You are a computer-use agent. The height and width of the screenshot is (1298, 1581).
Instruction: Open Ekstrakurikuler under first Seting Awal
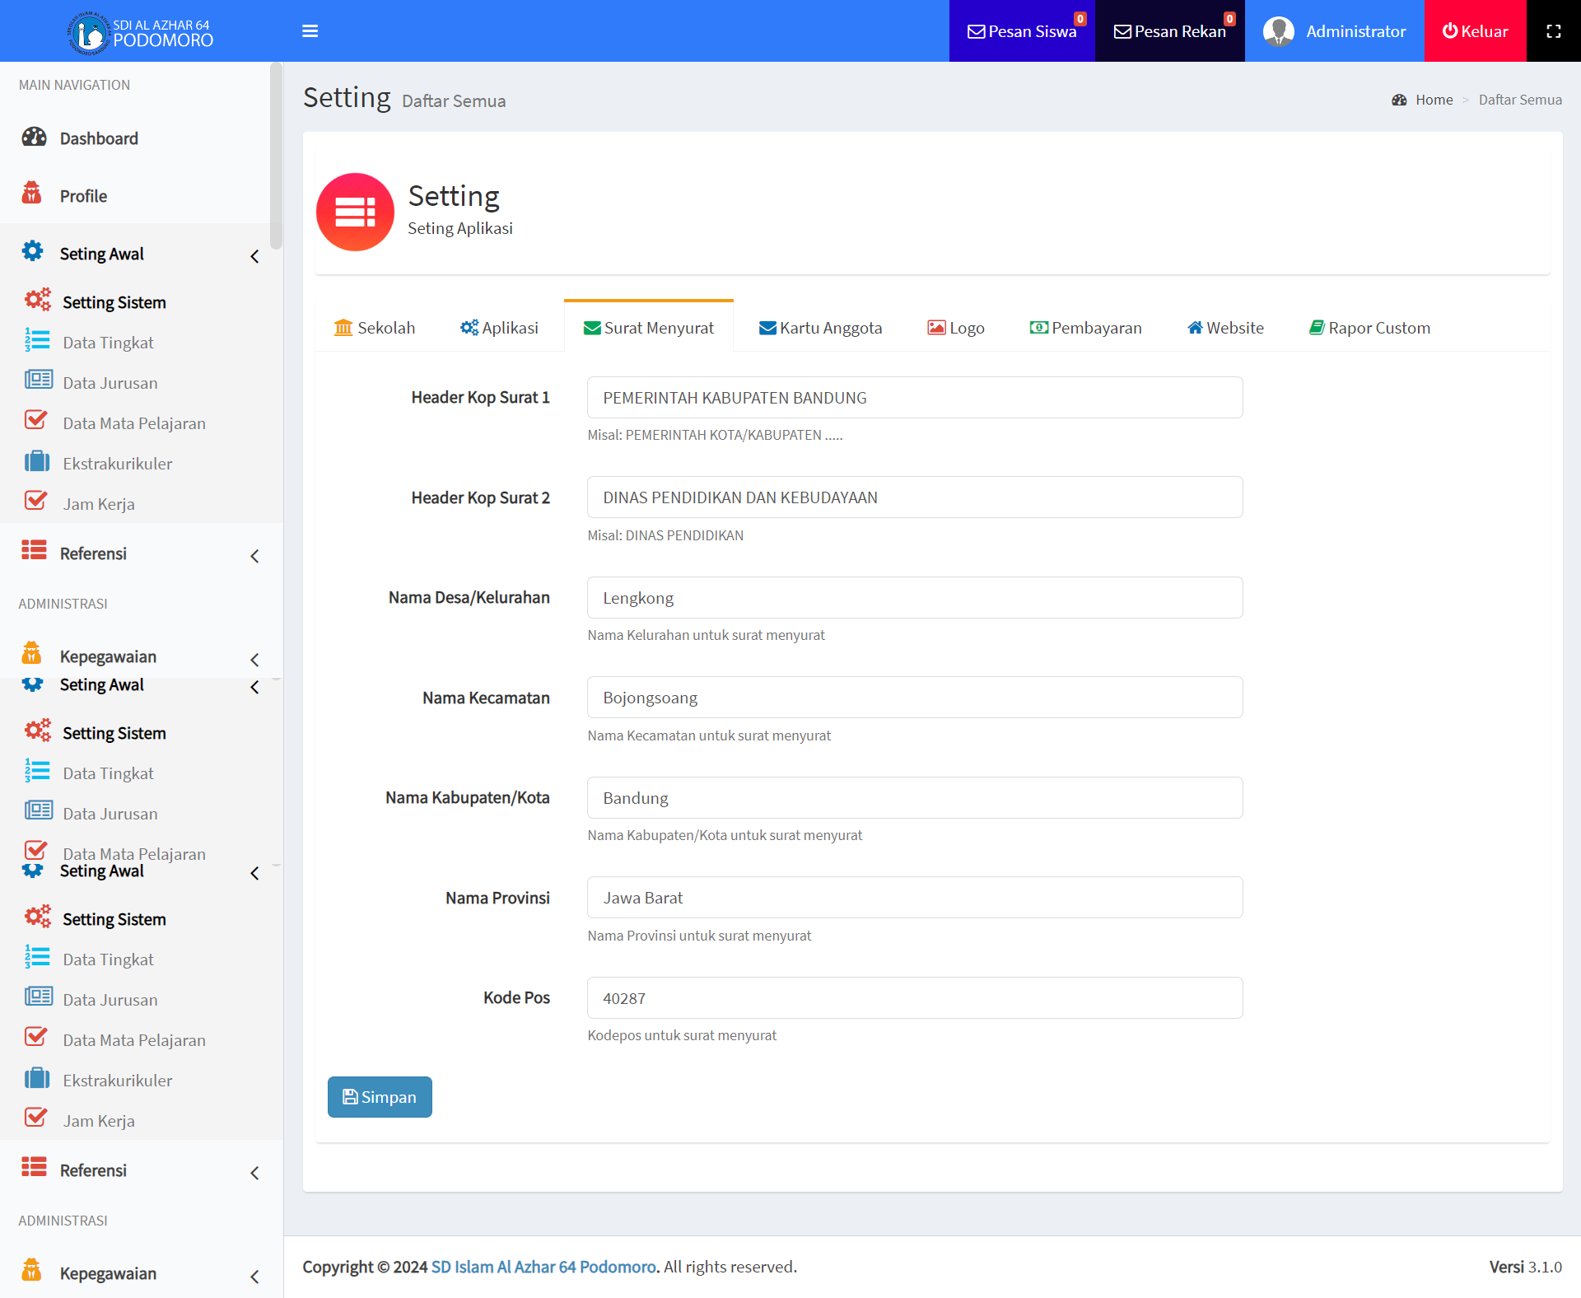coord(117,464)
